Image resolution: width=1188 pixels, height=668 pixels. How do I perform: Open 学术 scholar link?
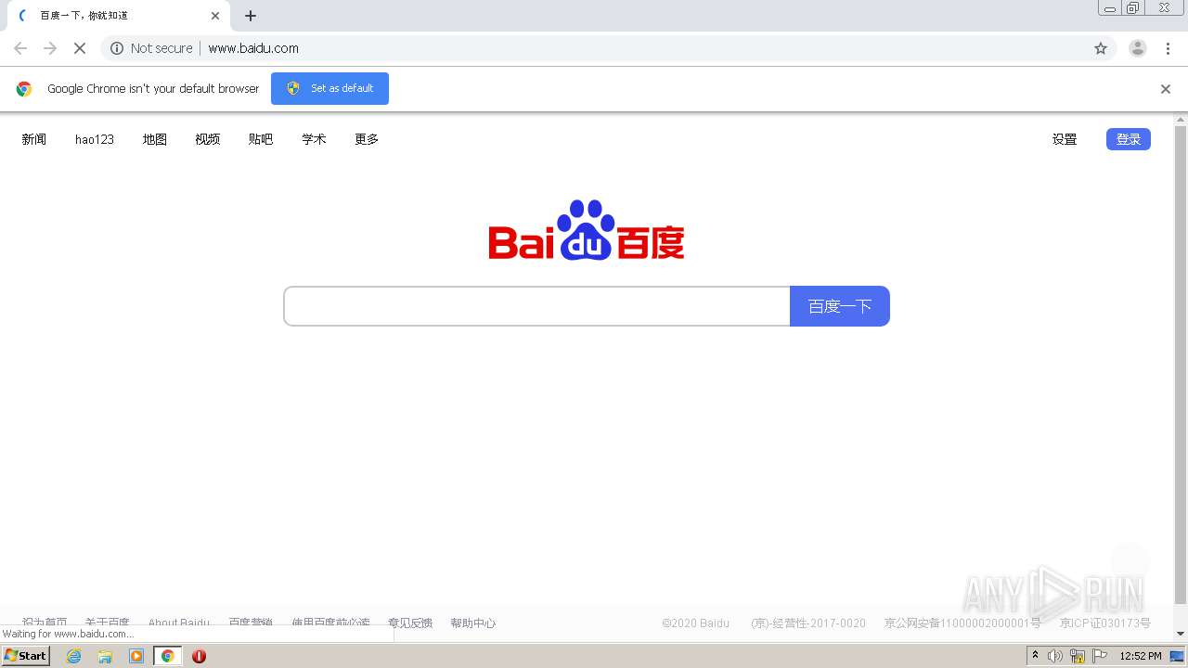pyautogui.click(x=314, y=139)
